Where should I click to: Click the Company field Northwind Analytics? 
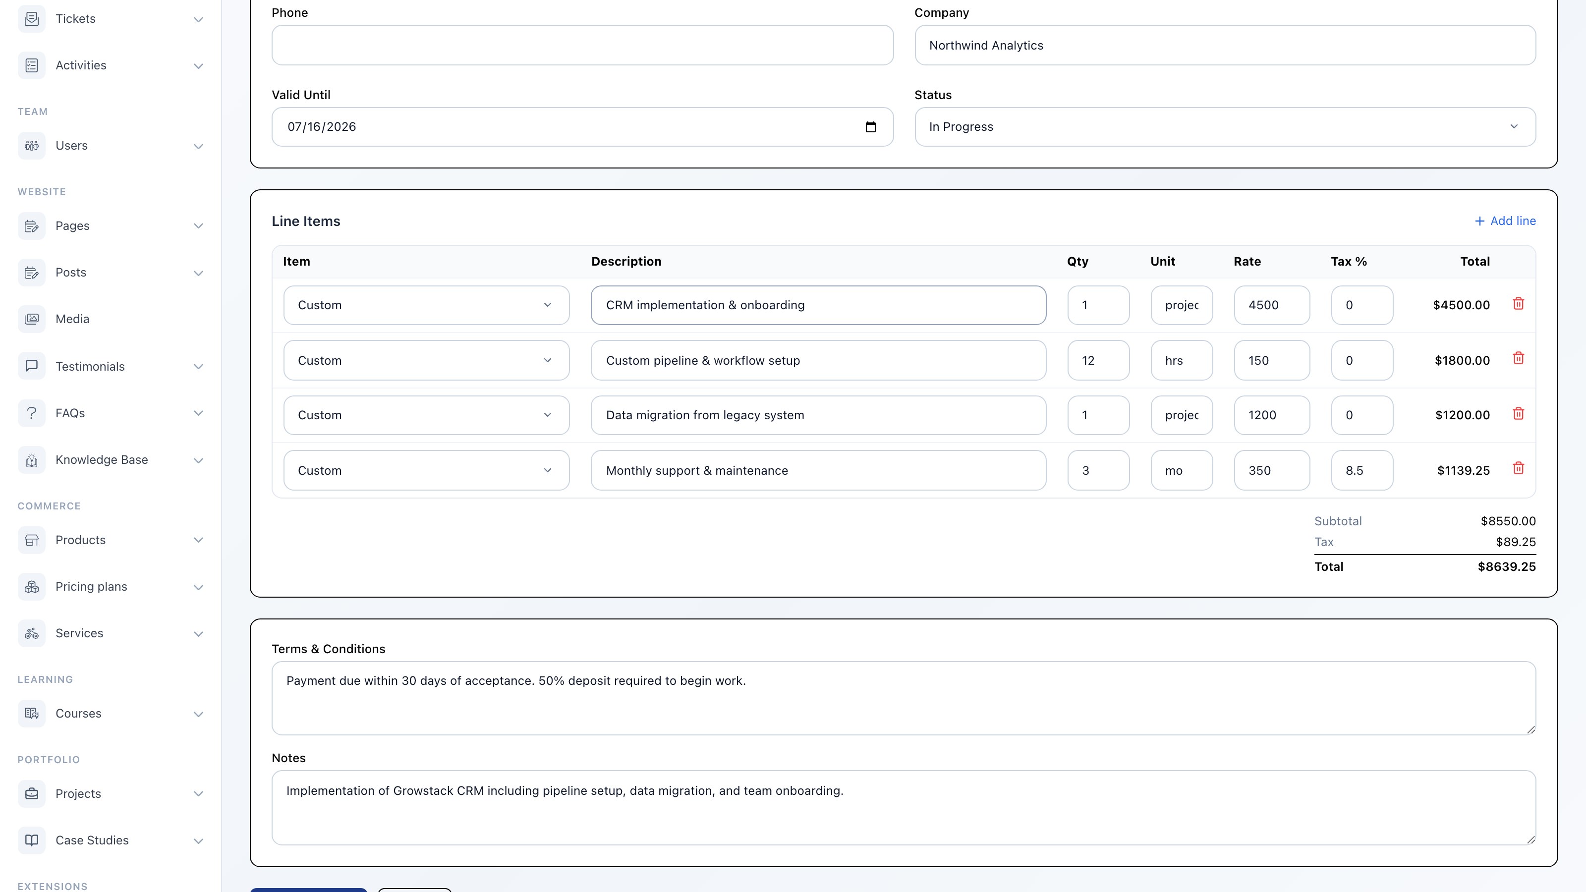click(1225, 45)
